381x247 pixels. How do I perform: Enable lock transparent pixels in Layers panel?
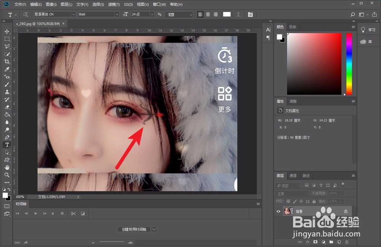pyautogui.click(x=288, y=201)
